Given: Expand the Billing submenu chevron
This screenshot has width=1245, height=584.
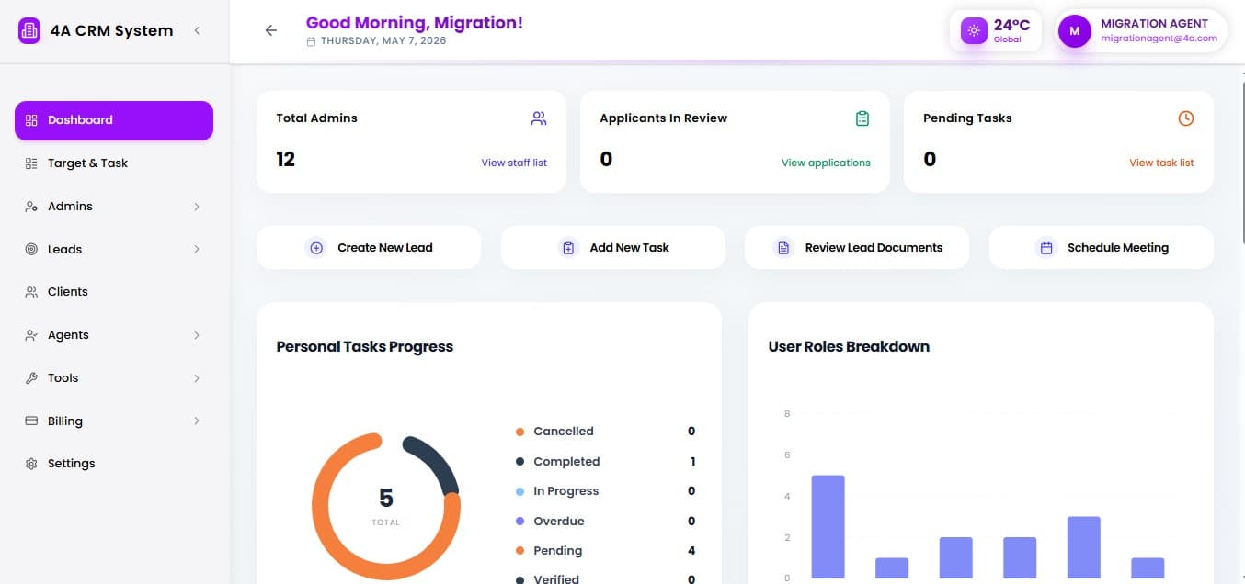Looking at the screenshot, I should (197, 421).
